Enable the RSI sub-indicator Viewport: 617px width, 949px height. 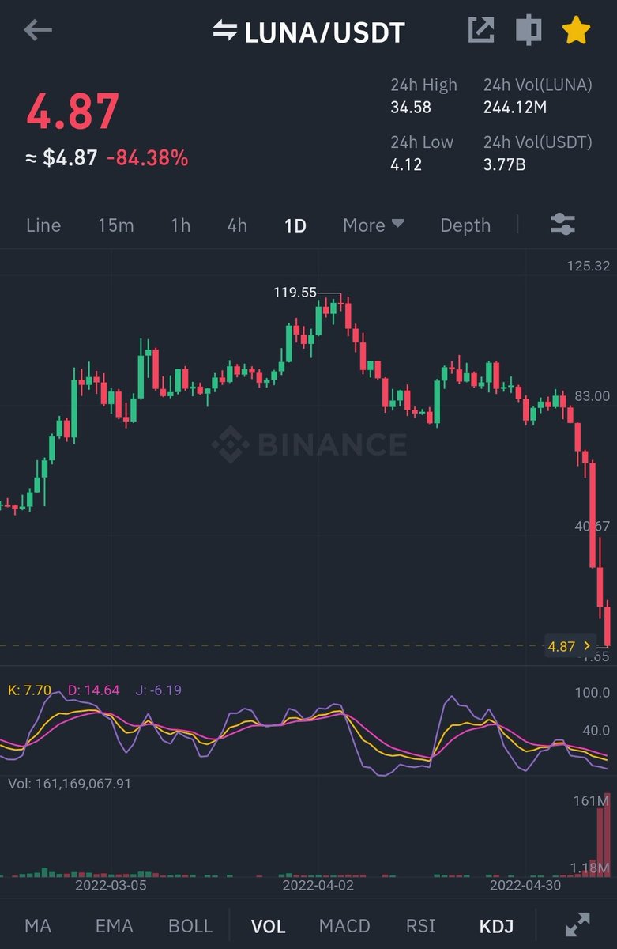(x=421, y=926)
